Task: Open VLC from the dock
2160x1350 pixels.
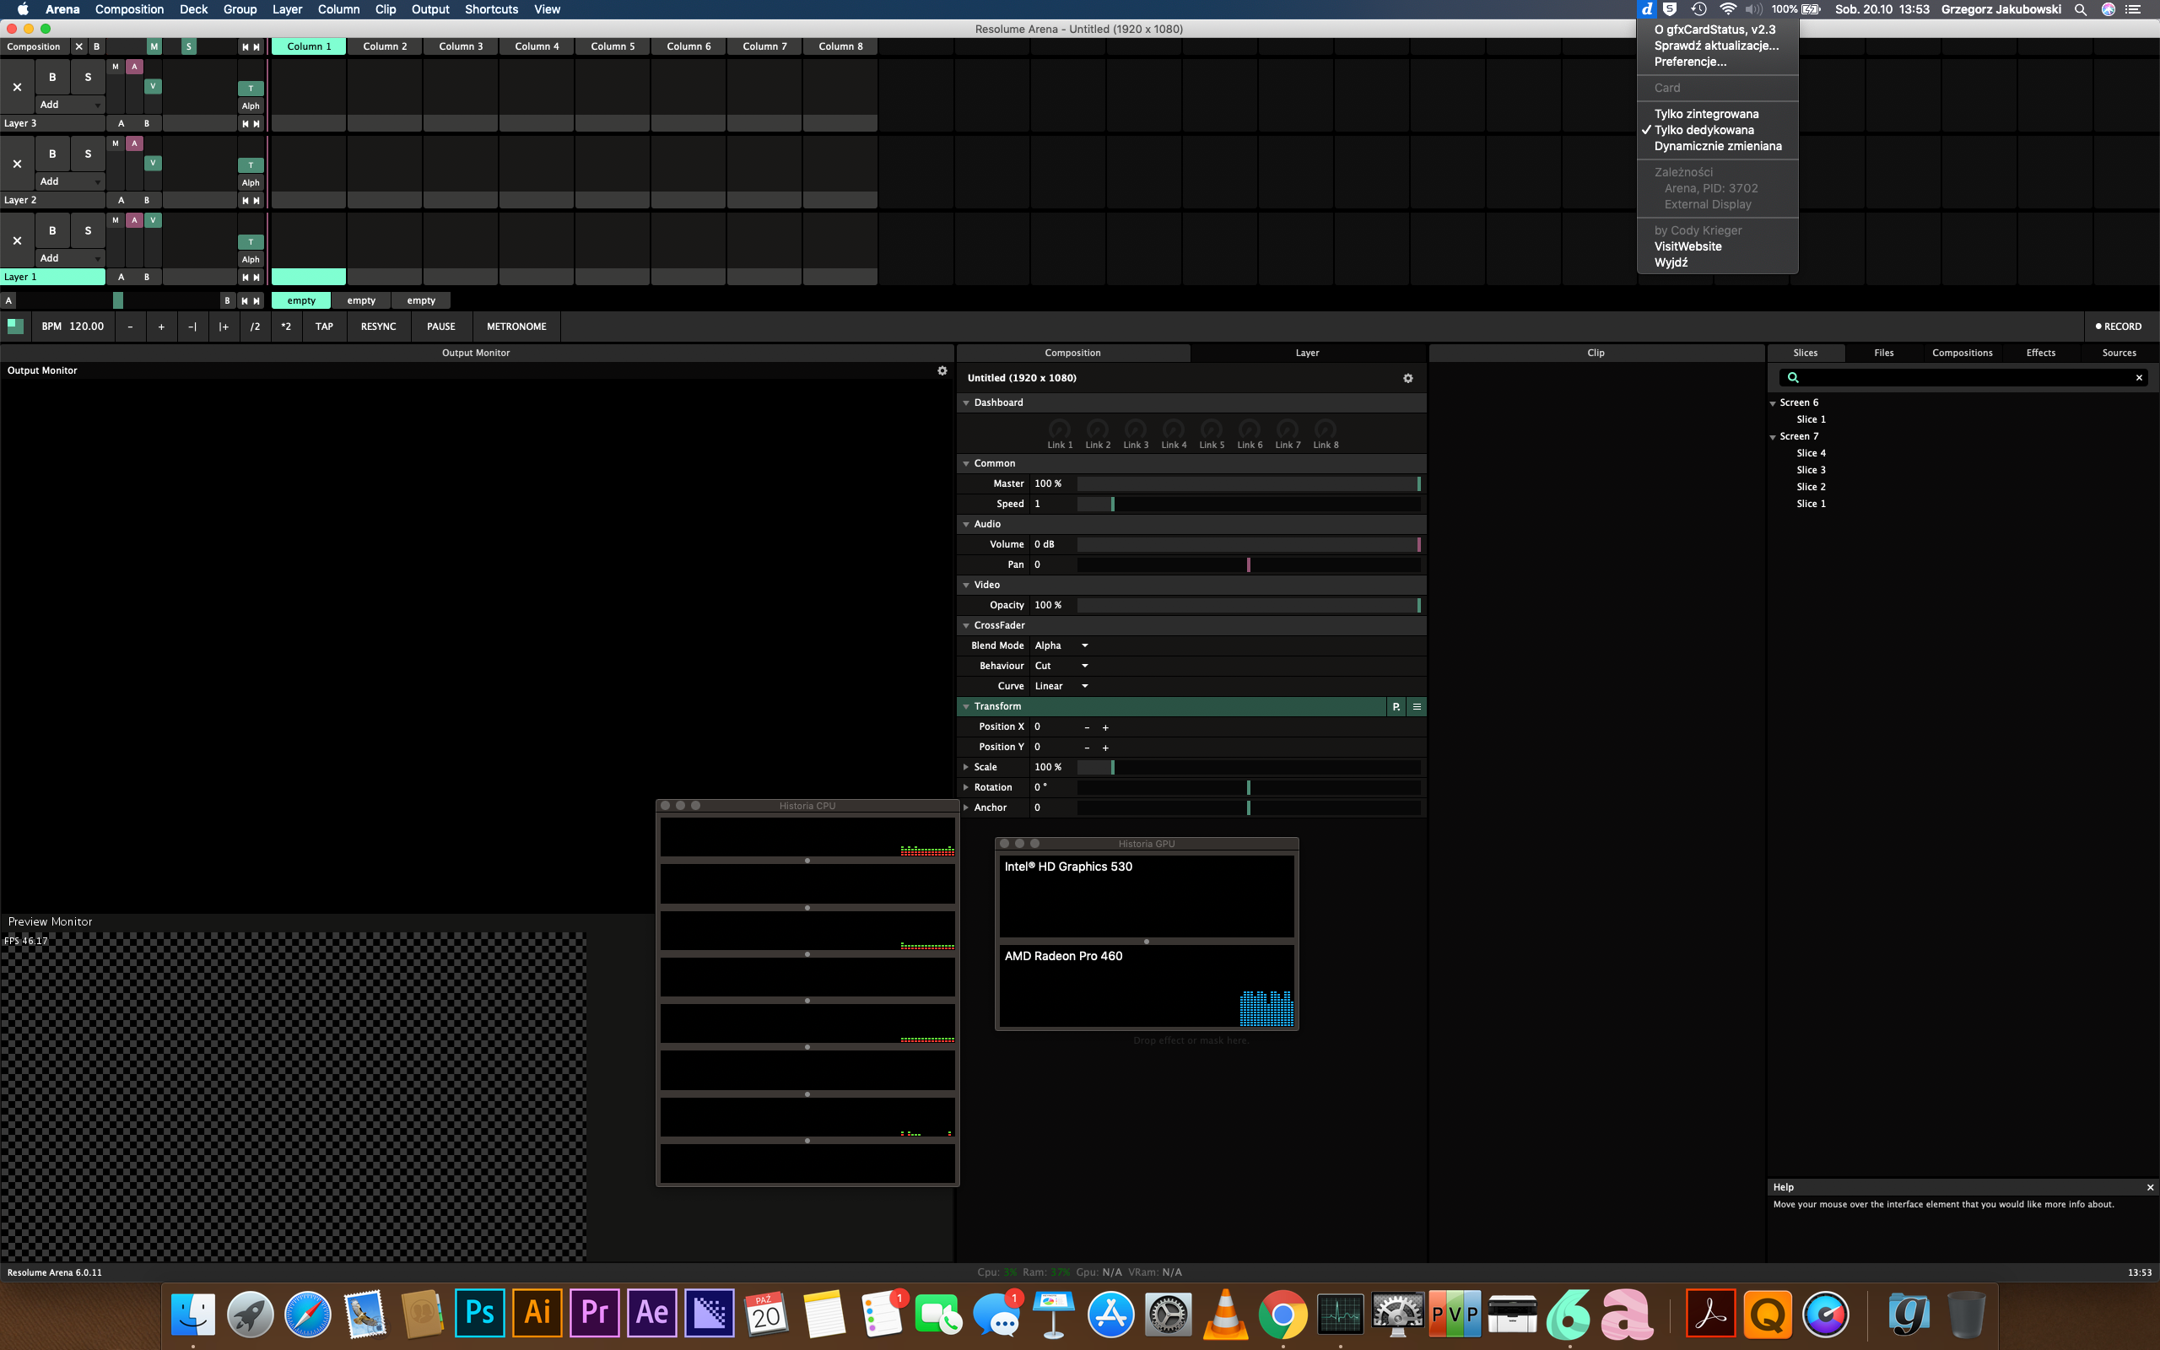Action: (x=1224, y=1315)
